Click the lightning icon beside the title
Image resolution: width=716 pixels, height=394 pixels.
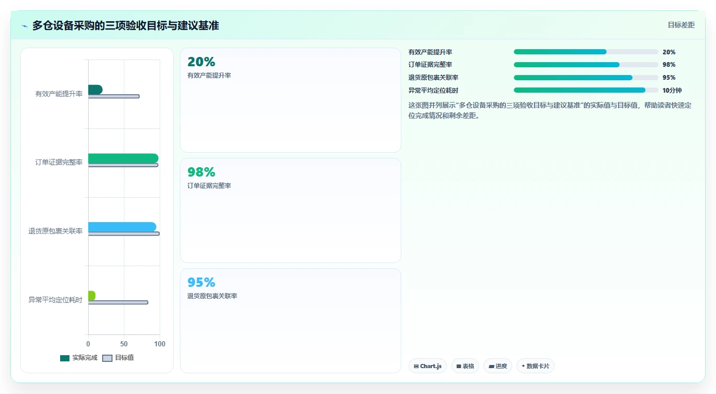(24, 26)
